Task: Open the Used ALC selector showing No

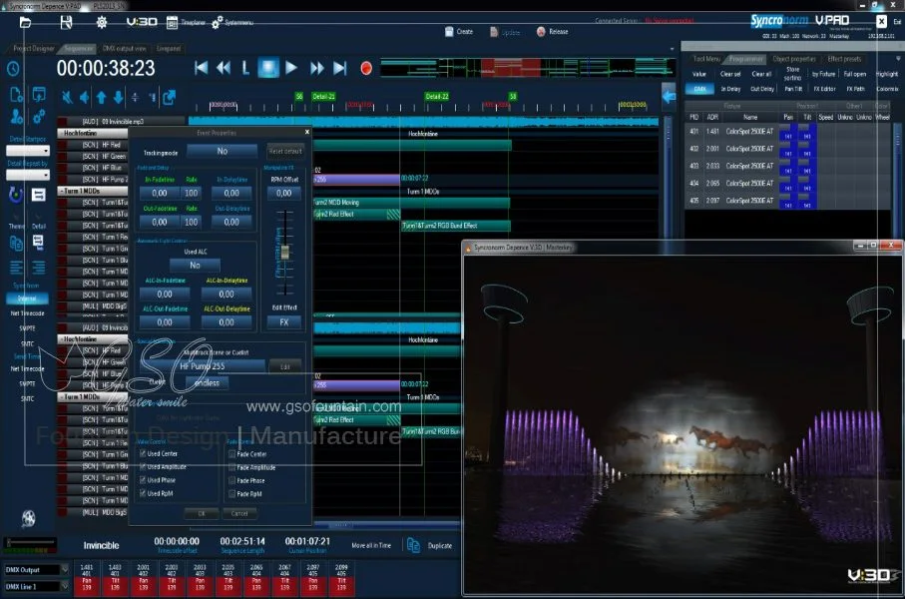Action: 196,266
